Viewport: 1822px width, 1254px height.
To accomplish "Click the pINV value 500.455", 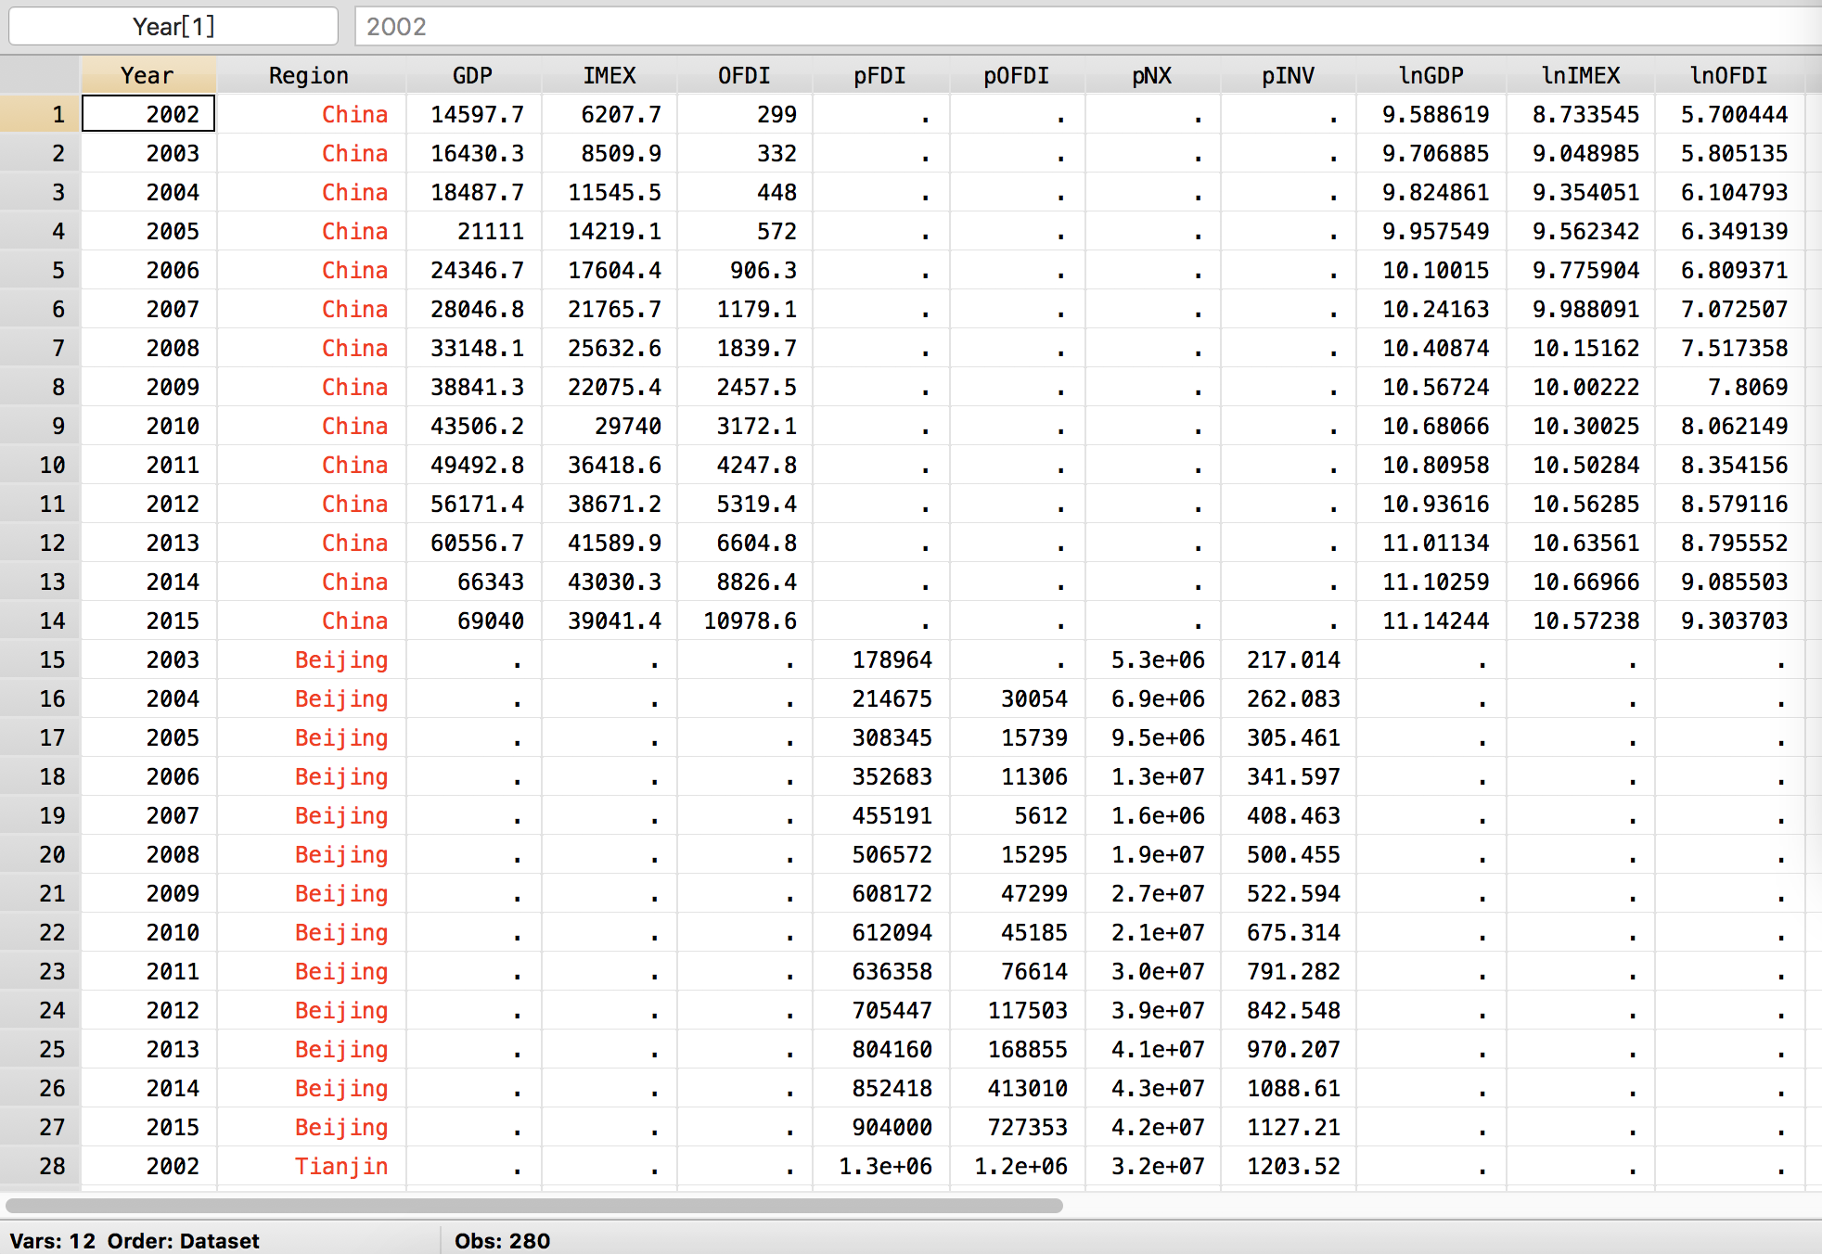I will (x=1293, y=854).
